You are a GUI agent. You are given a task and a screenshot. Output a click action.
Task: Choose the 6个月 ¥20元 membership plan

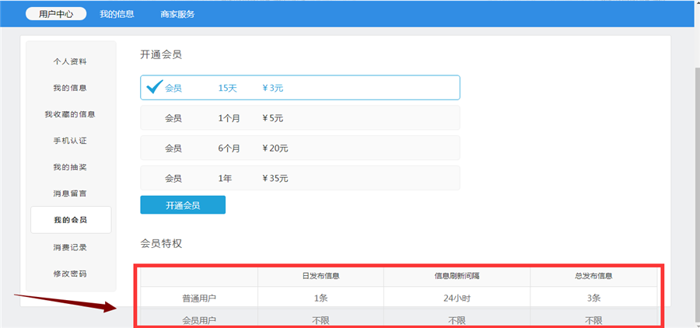(x=299, y=148)
